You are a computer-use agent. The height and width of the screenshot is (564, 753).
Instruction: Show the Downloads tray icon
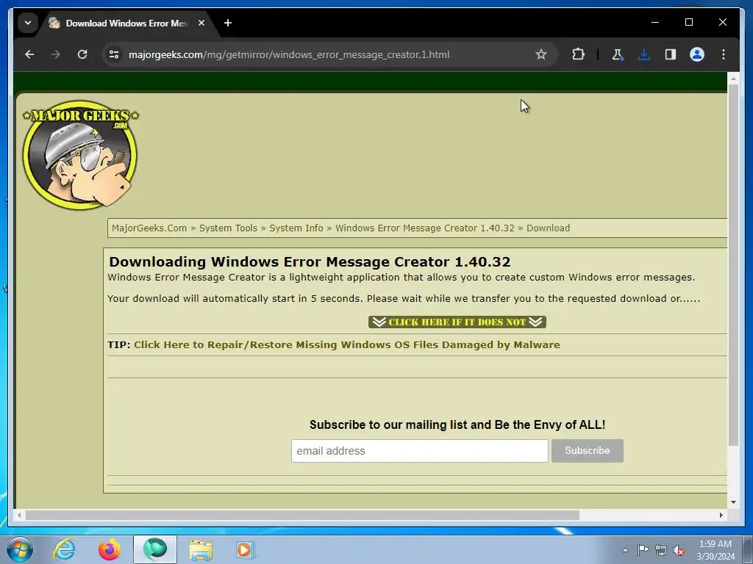[x=644, y=54]
